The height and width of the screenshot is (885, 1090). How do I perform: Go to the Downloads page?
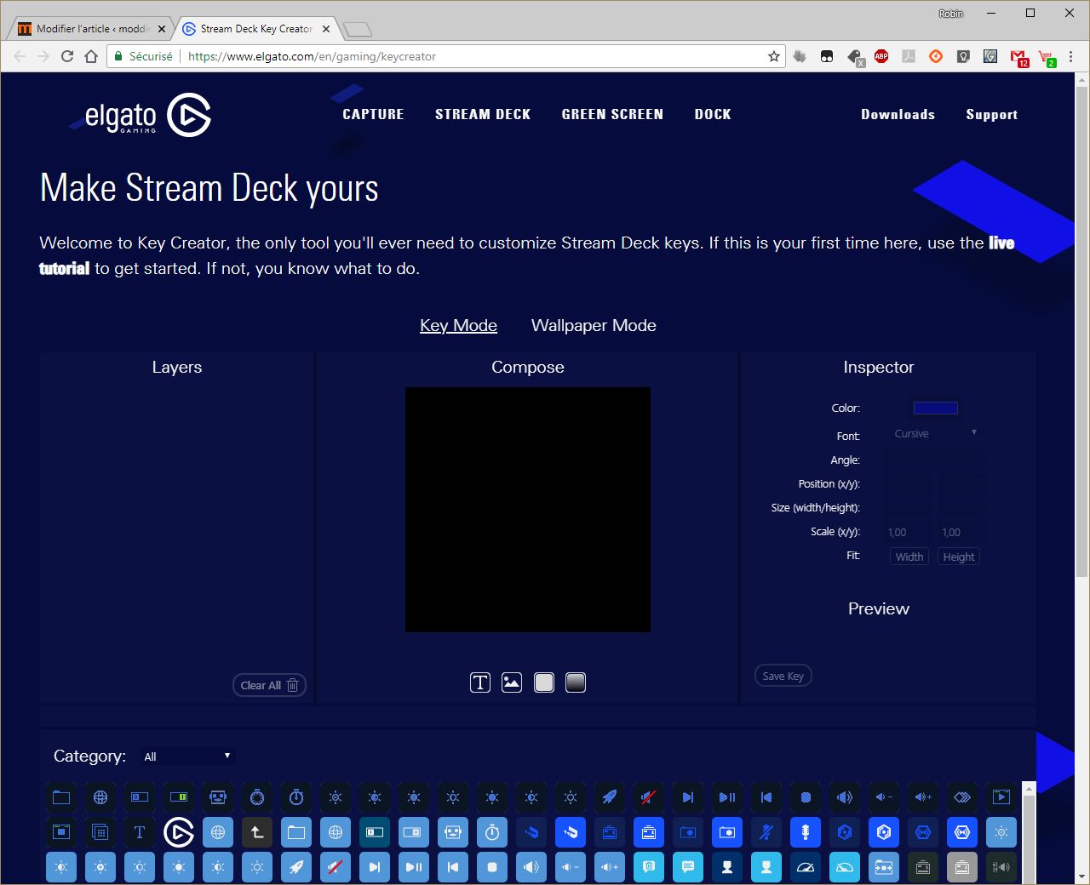[x=898, y=114]
